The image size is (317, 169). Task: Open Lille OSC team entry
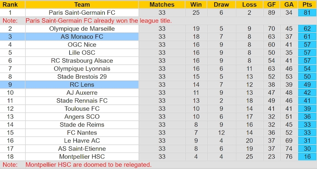(82, 52)
